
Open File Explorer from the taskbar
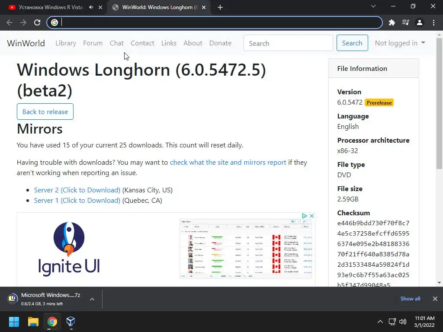(x=33, y=322)
